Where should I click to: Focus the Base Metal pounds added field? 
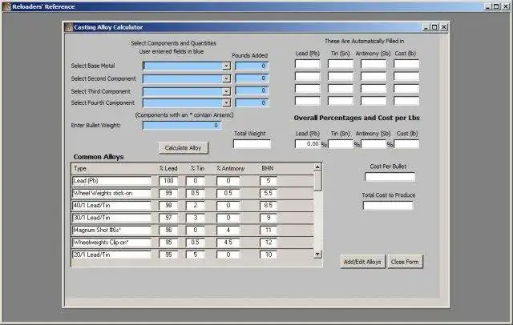click(x=252, y=66)
